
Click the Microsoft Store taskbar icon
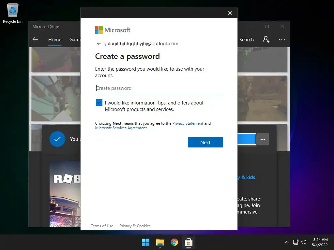pos(189,242)
